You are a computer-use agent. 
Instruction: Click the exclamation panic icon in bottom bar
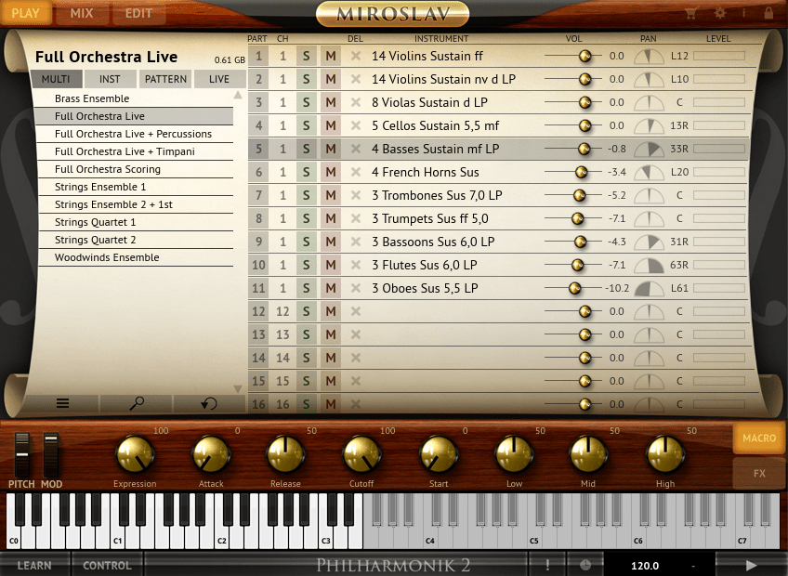(x=547, y=565)
